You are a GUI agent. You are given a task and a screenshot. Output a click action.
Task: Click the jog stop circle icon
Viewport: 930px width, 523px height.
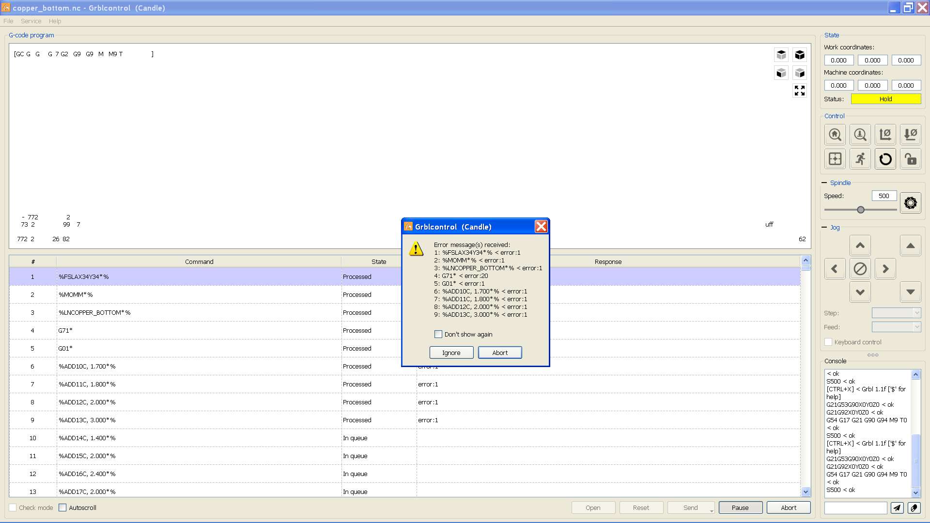pos(860,269)
